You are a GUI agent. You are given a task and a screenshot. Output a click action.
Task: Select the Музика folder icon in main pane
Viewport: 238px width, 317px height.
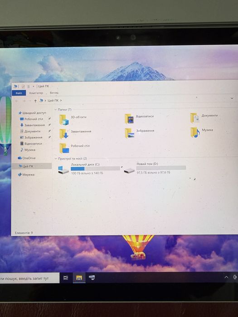point(195,132)
